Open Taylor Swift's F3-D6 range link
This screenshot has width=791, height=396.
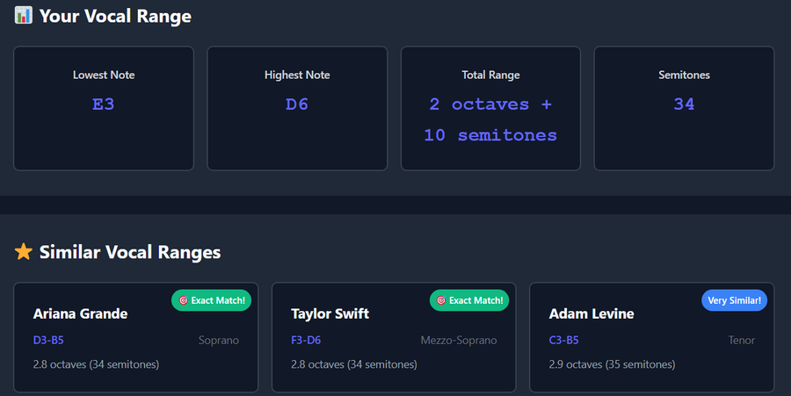(x=307, y=341)
